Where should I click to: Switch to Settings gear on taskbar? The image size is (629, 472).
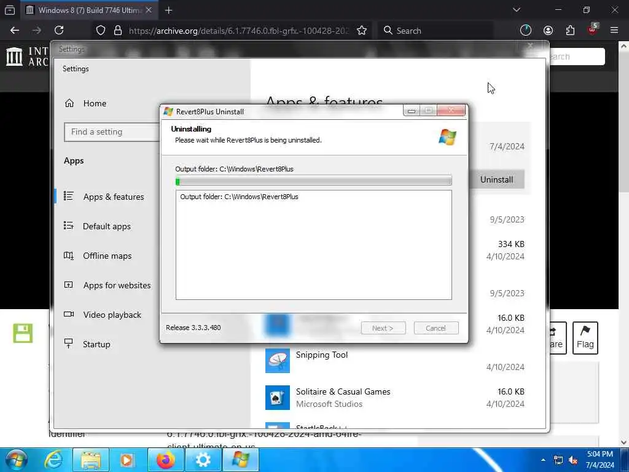click(203, 460)
